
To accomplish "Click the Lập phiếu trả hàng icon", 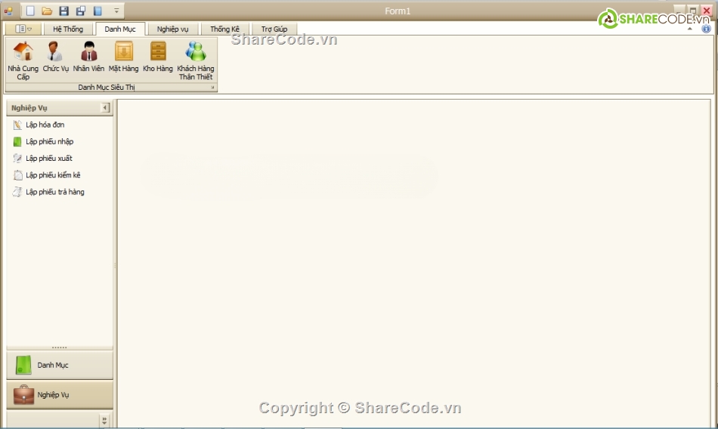I will pos(17,192).
